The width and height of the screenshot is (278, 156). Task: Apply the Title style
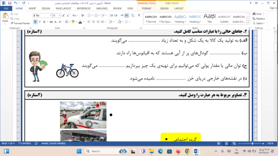coord(210,19)
